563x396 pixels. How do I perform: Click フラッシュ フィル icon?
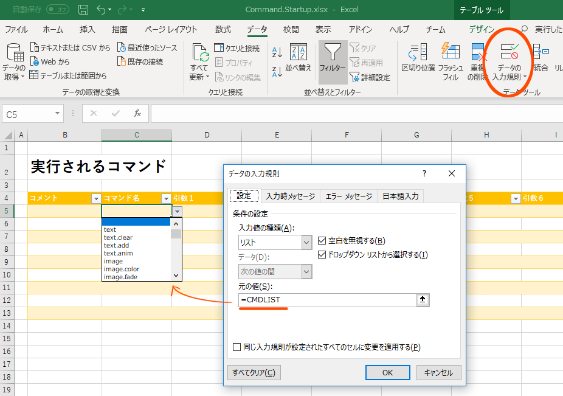click(451, 51)
